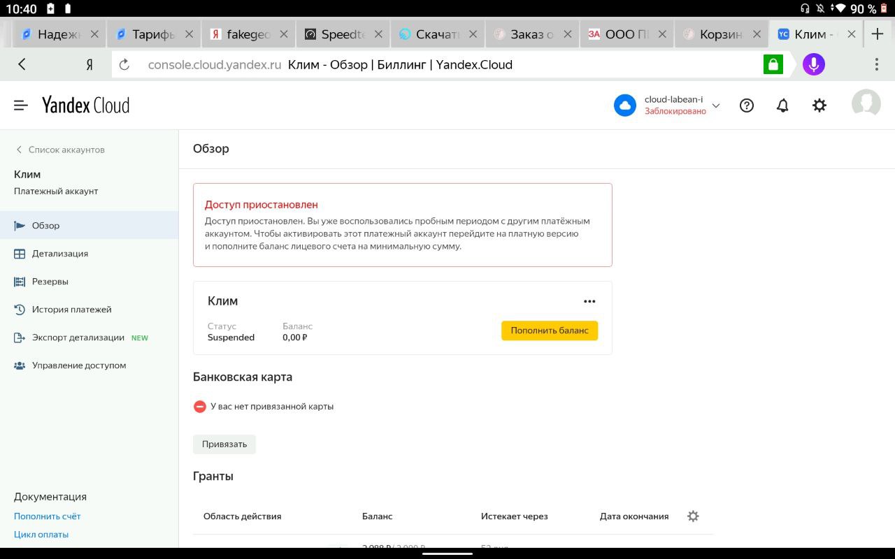The width and height of the screenshot is (895, 559).
Task: Open Резервы in the sidebar
Action: (x=89, y=281)
